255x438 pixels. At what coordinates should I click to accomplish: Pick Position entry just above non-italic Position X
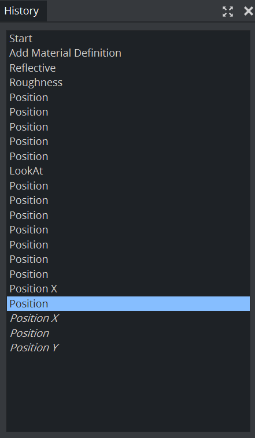128,274
